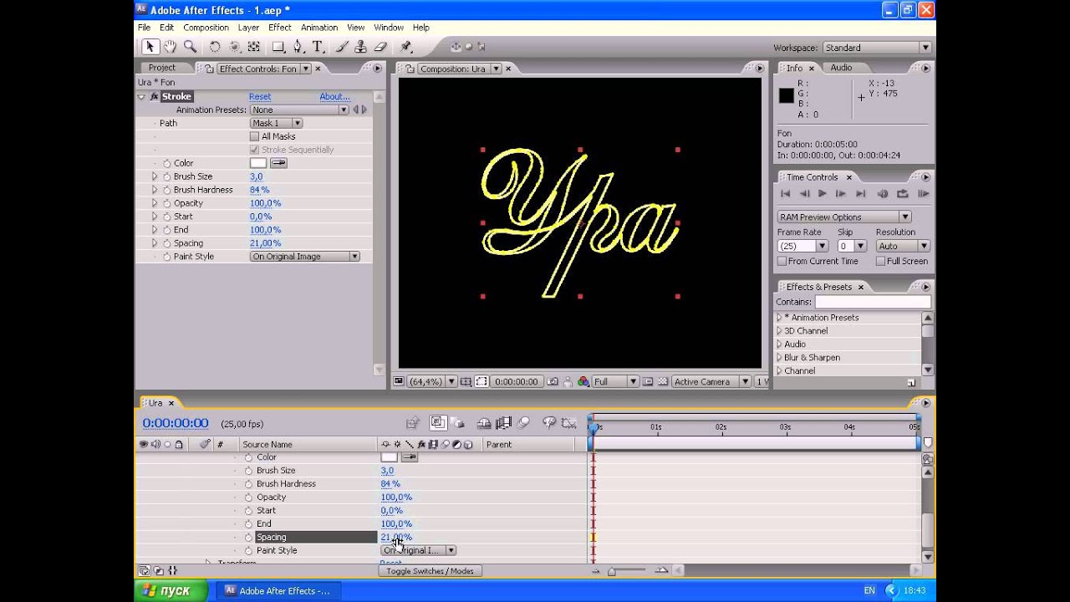Image resolution: width=1070 pixels, height=602 pixels.
Task: Select the Zoom magnifier tool
Action: coord(190,47)
